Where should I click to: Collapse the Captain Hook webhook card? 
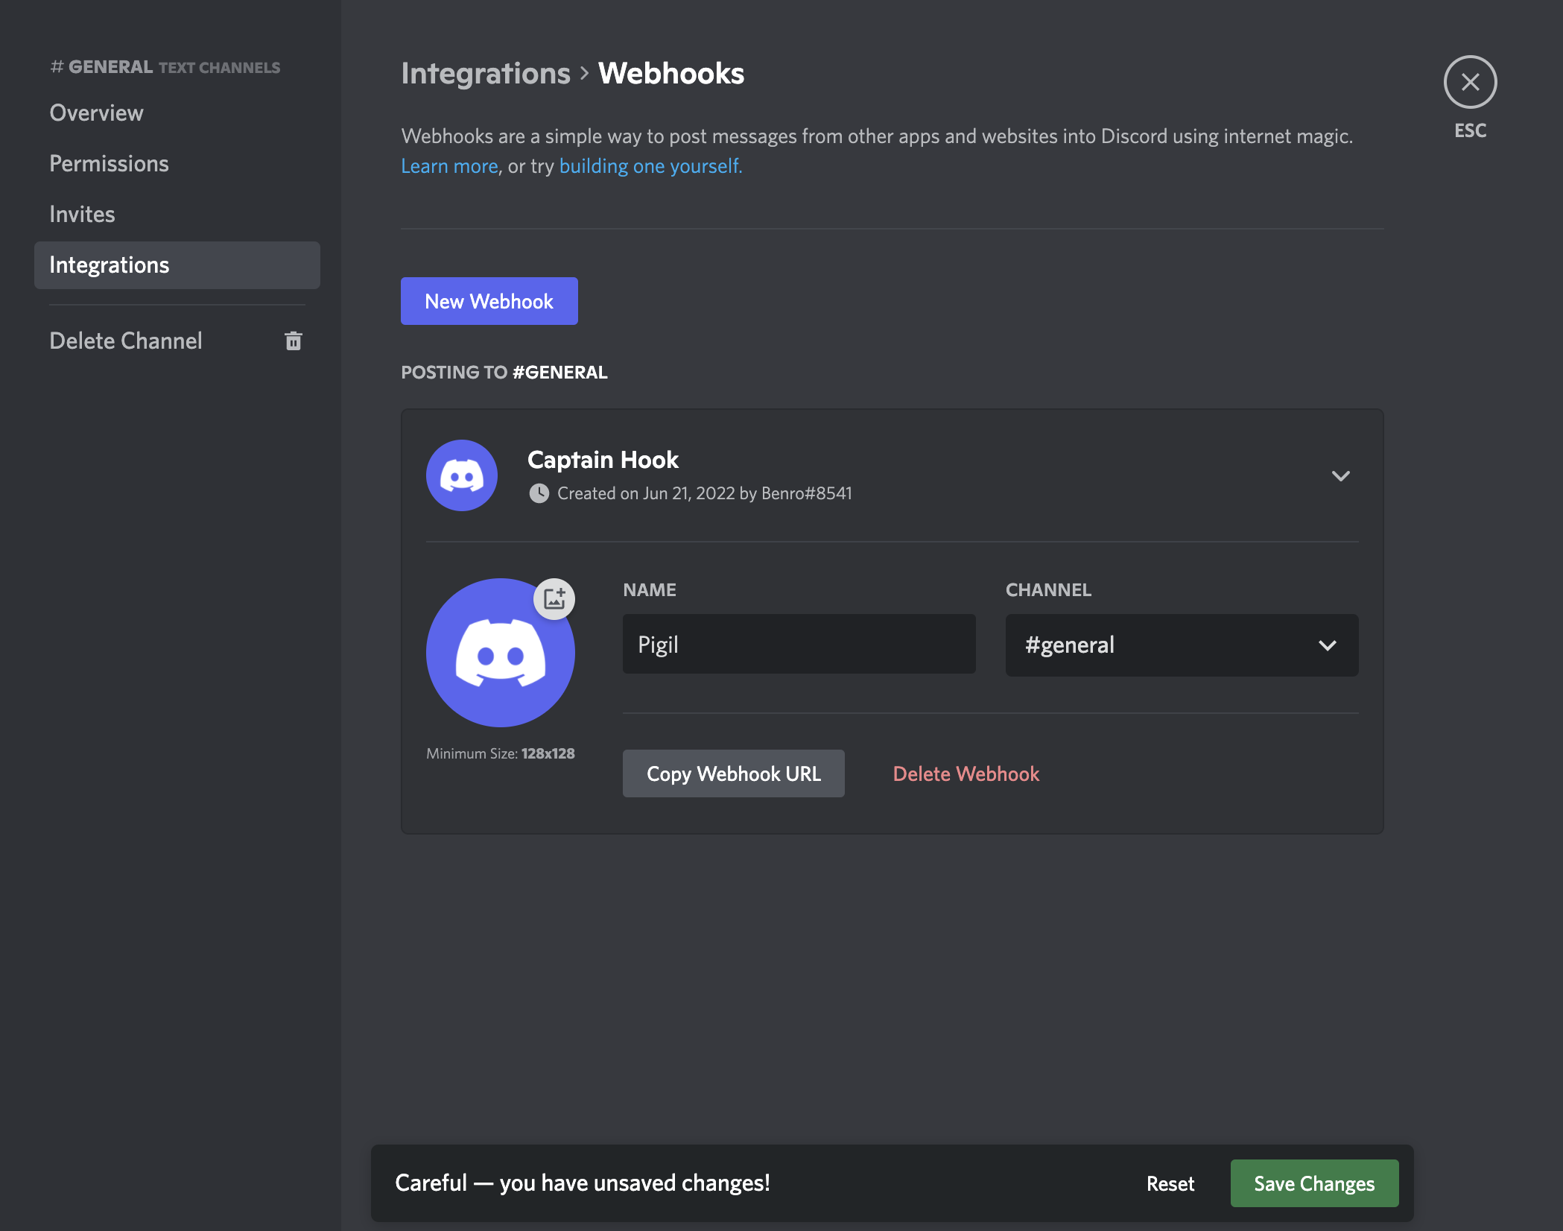point(1340,475)
